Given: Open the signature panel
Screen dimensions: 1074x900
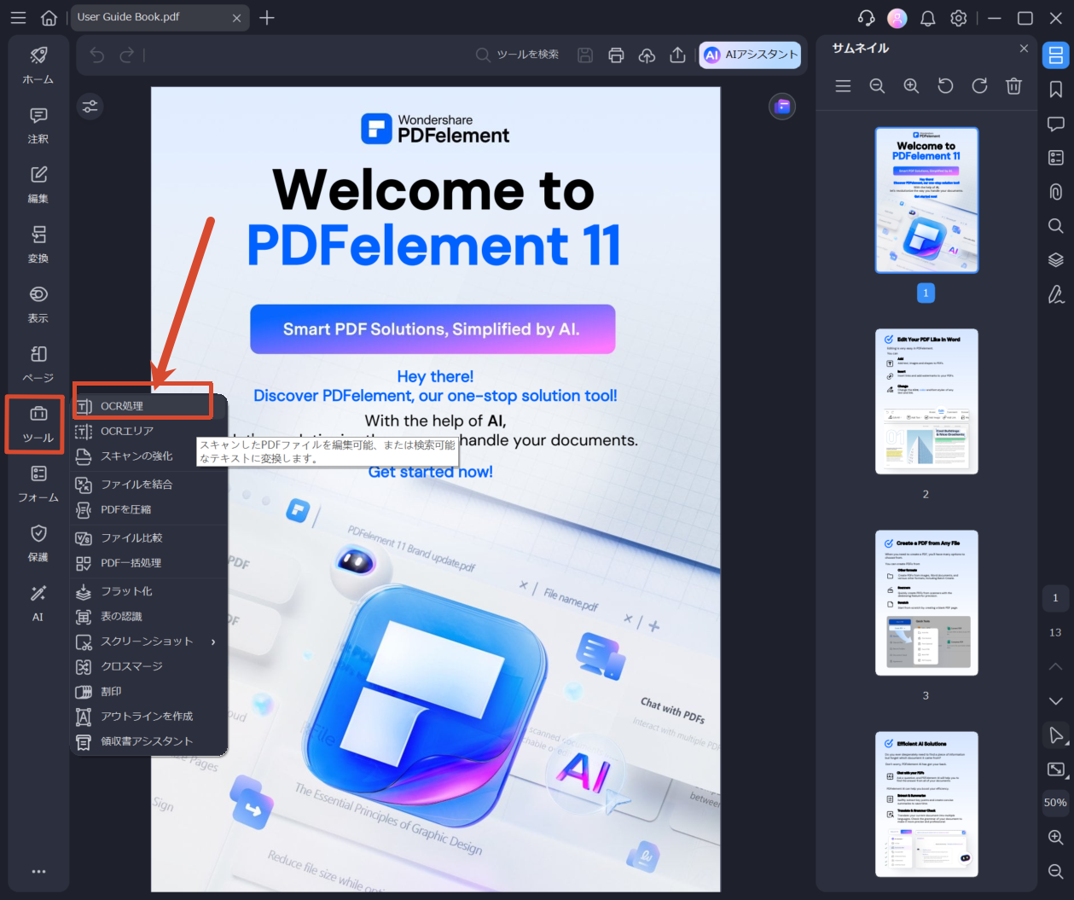Looking at the screenshot, I should tap(1055, 294).
